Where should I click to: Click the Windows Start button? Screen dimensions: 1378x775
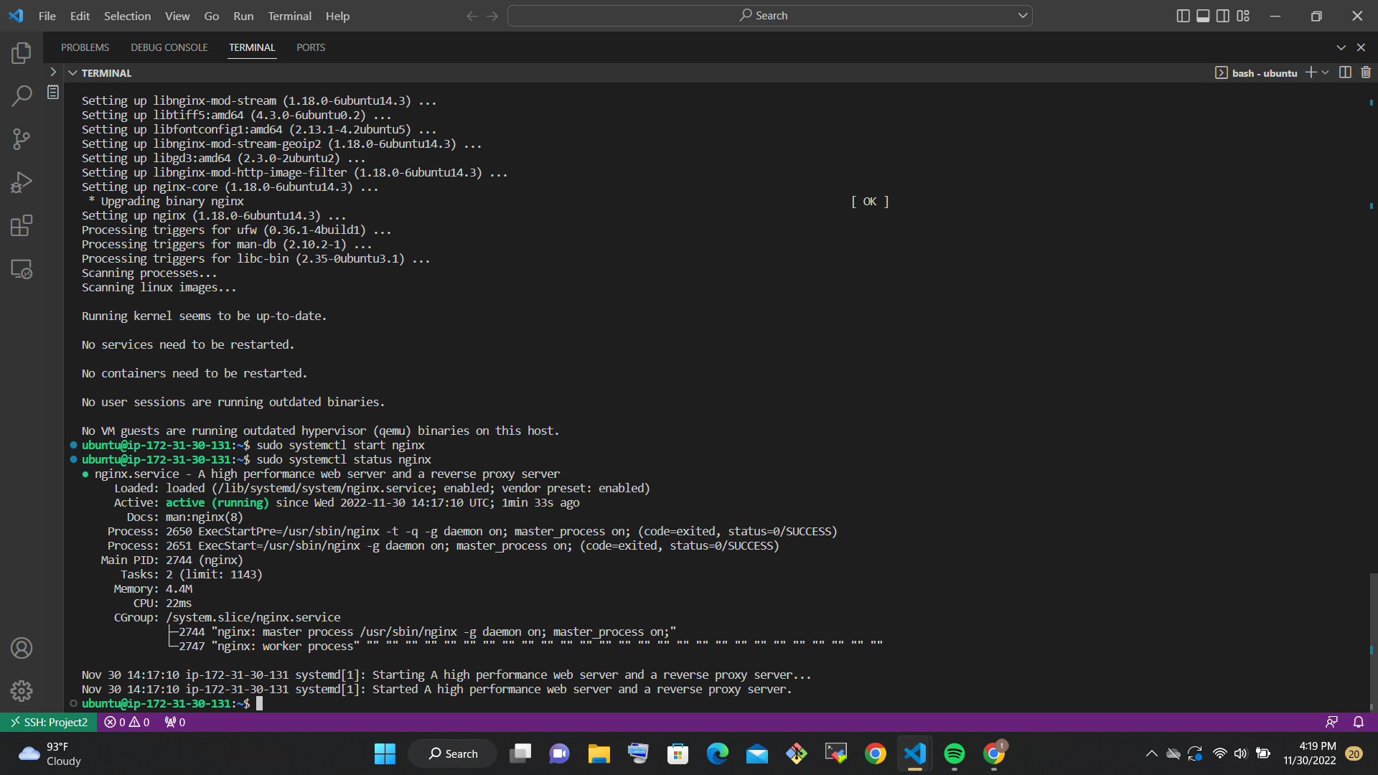point(385,753)
